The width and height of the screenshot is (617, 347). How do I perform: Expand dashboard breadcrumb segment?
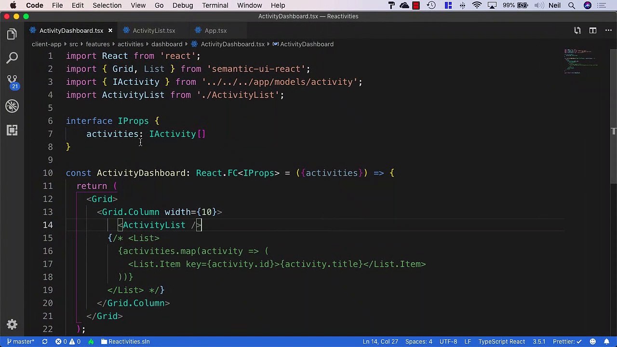pos(167,44)
